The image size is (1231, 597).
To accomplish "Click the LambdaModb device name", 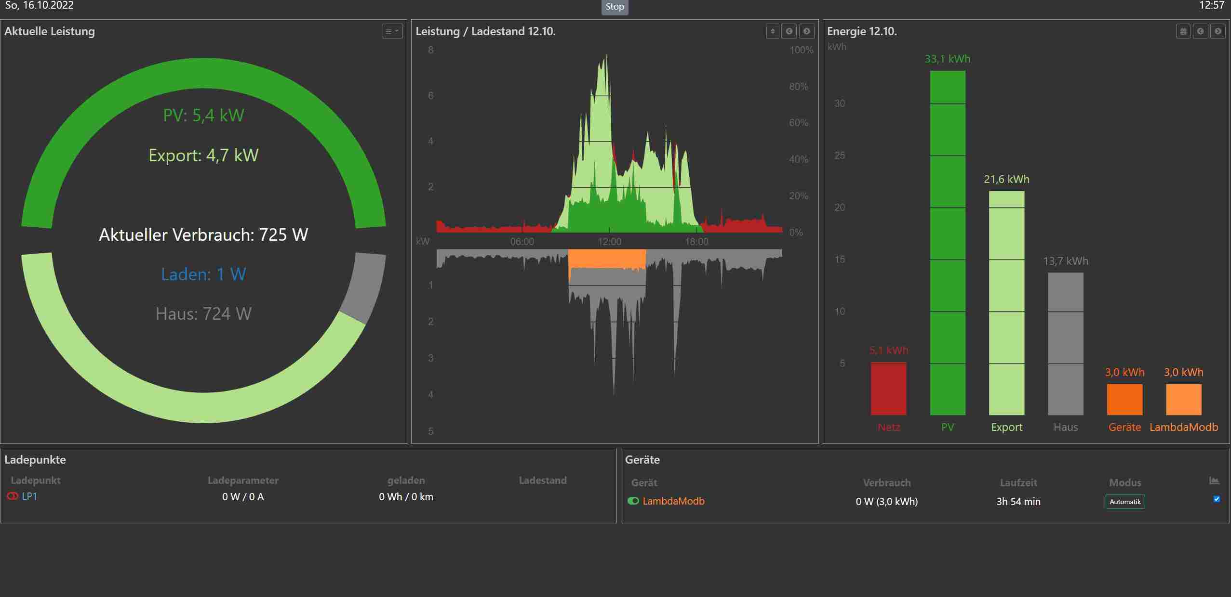I will point(673,501).
